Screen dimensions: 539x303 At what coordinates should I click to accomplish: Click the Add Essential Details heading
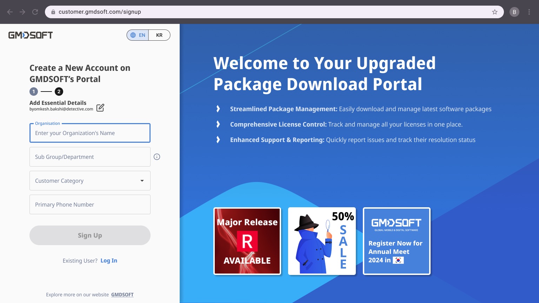(x=58, y=103)
